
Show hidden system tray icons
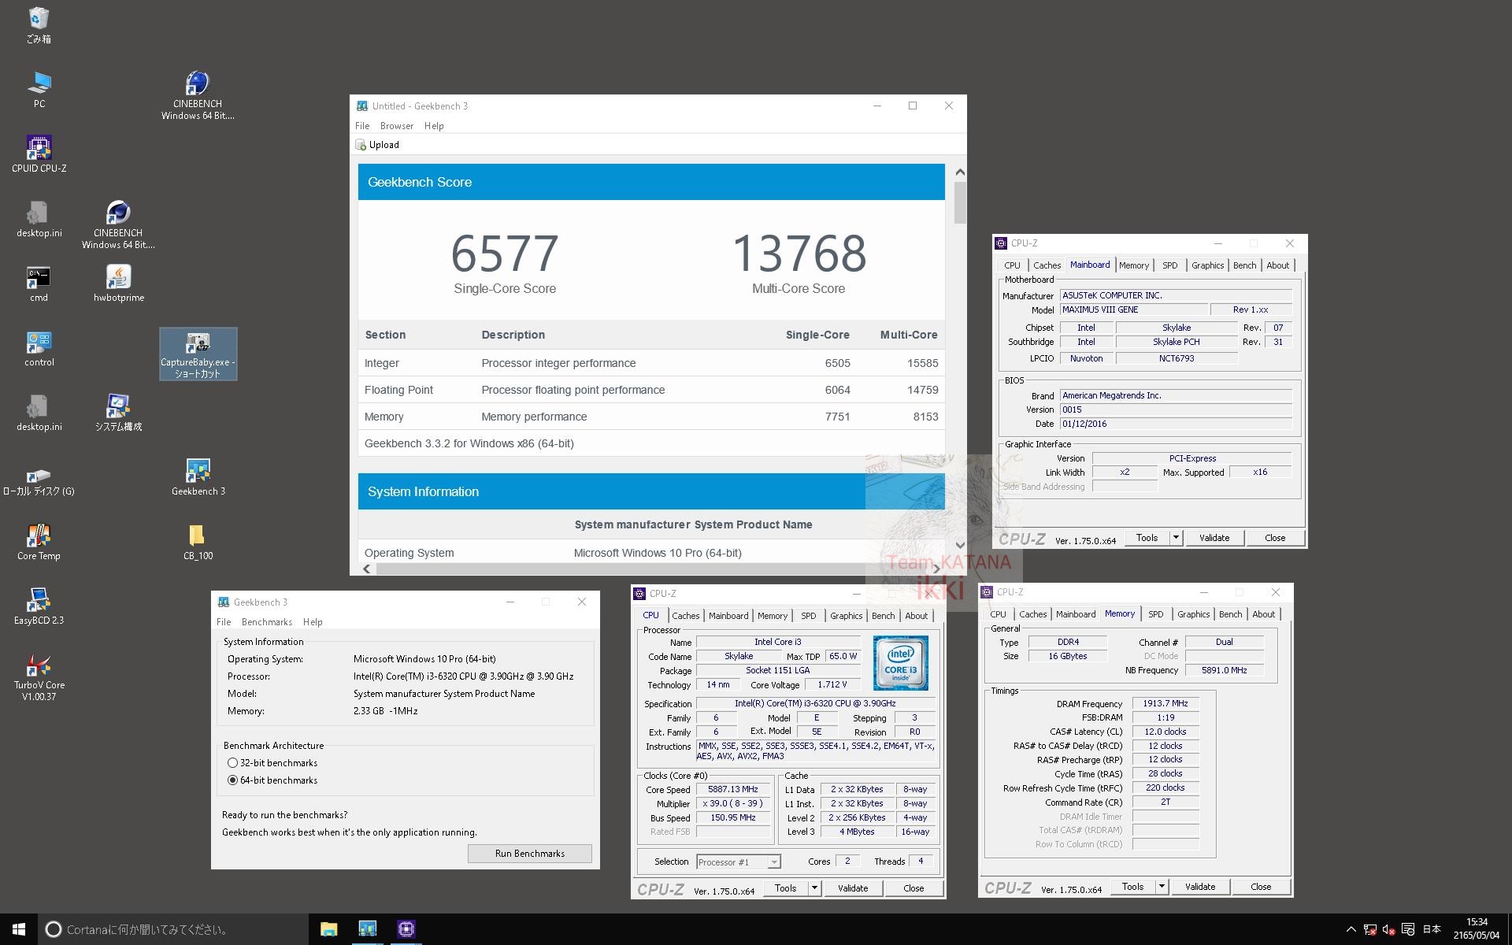pyautogui.click(x=1351, y=929)
